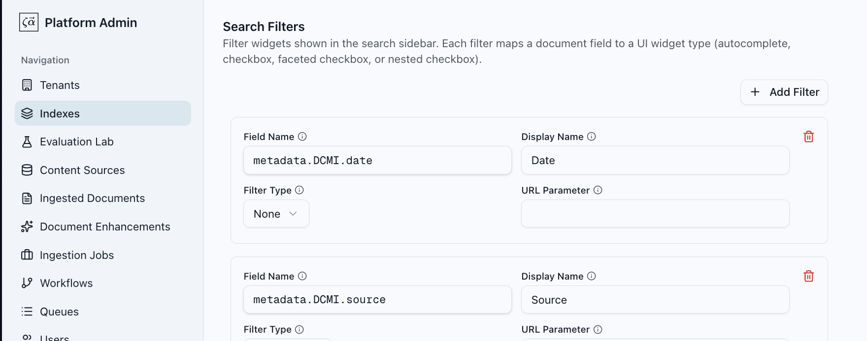
Task: Navigate to Content Sources
Action: click(x=103, y=170)
